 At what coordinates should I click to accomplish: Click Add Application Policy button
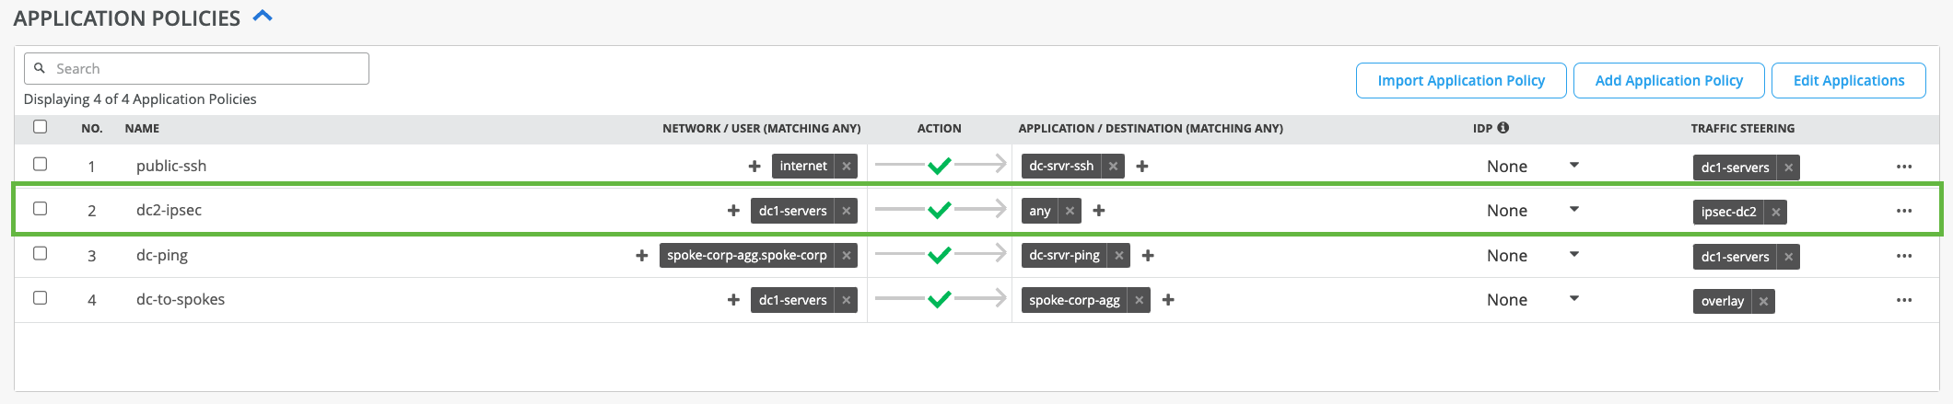[x=1668, y=80]
